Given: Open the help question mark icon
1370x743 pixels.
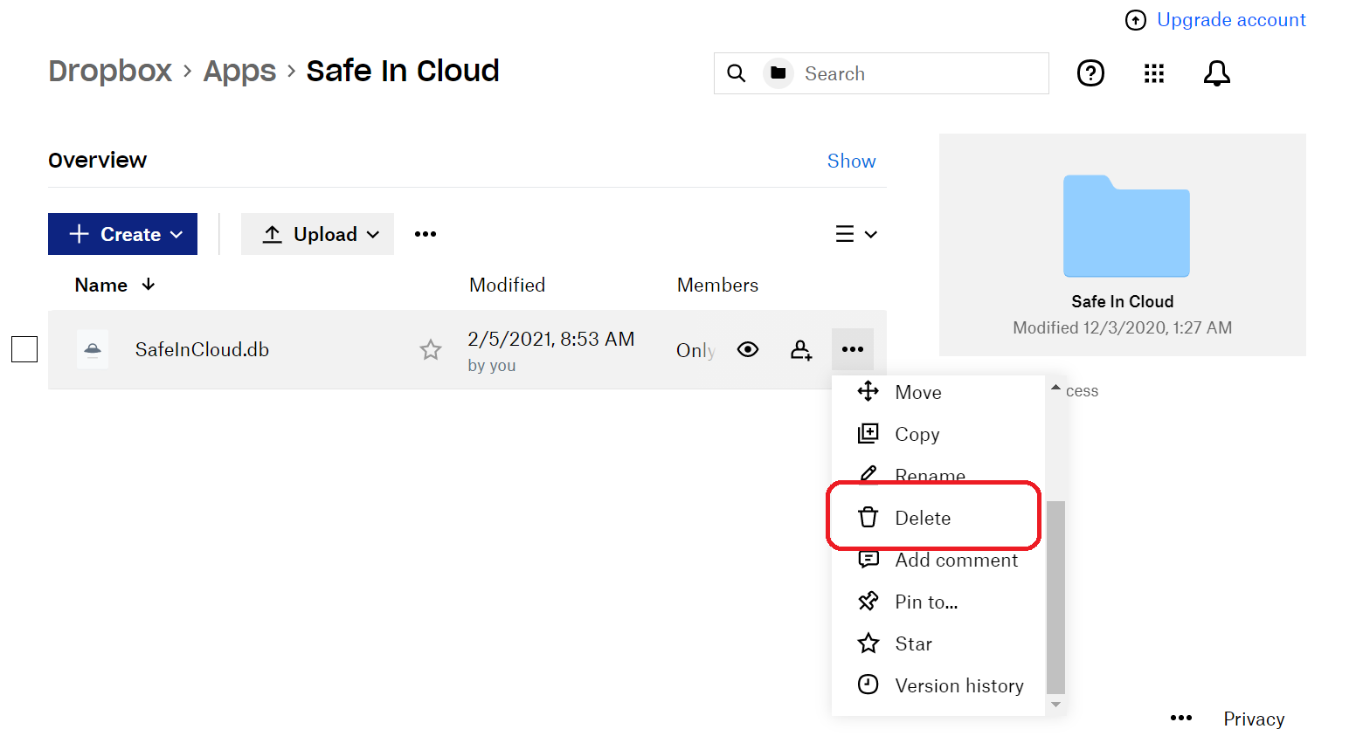Looking at the screenshot, I should click(1090, 73).
